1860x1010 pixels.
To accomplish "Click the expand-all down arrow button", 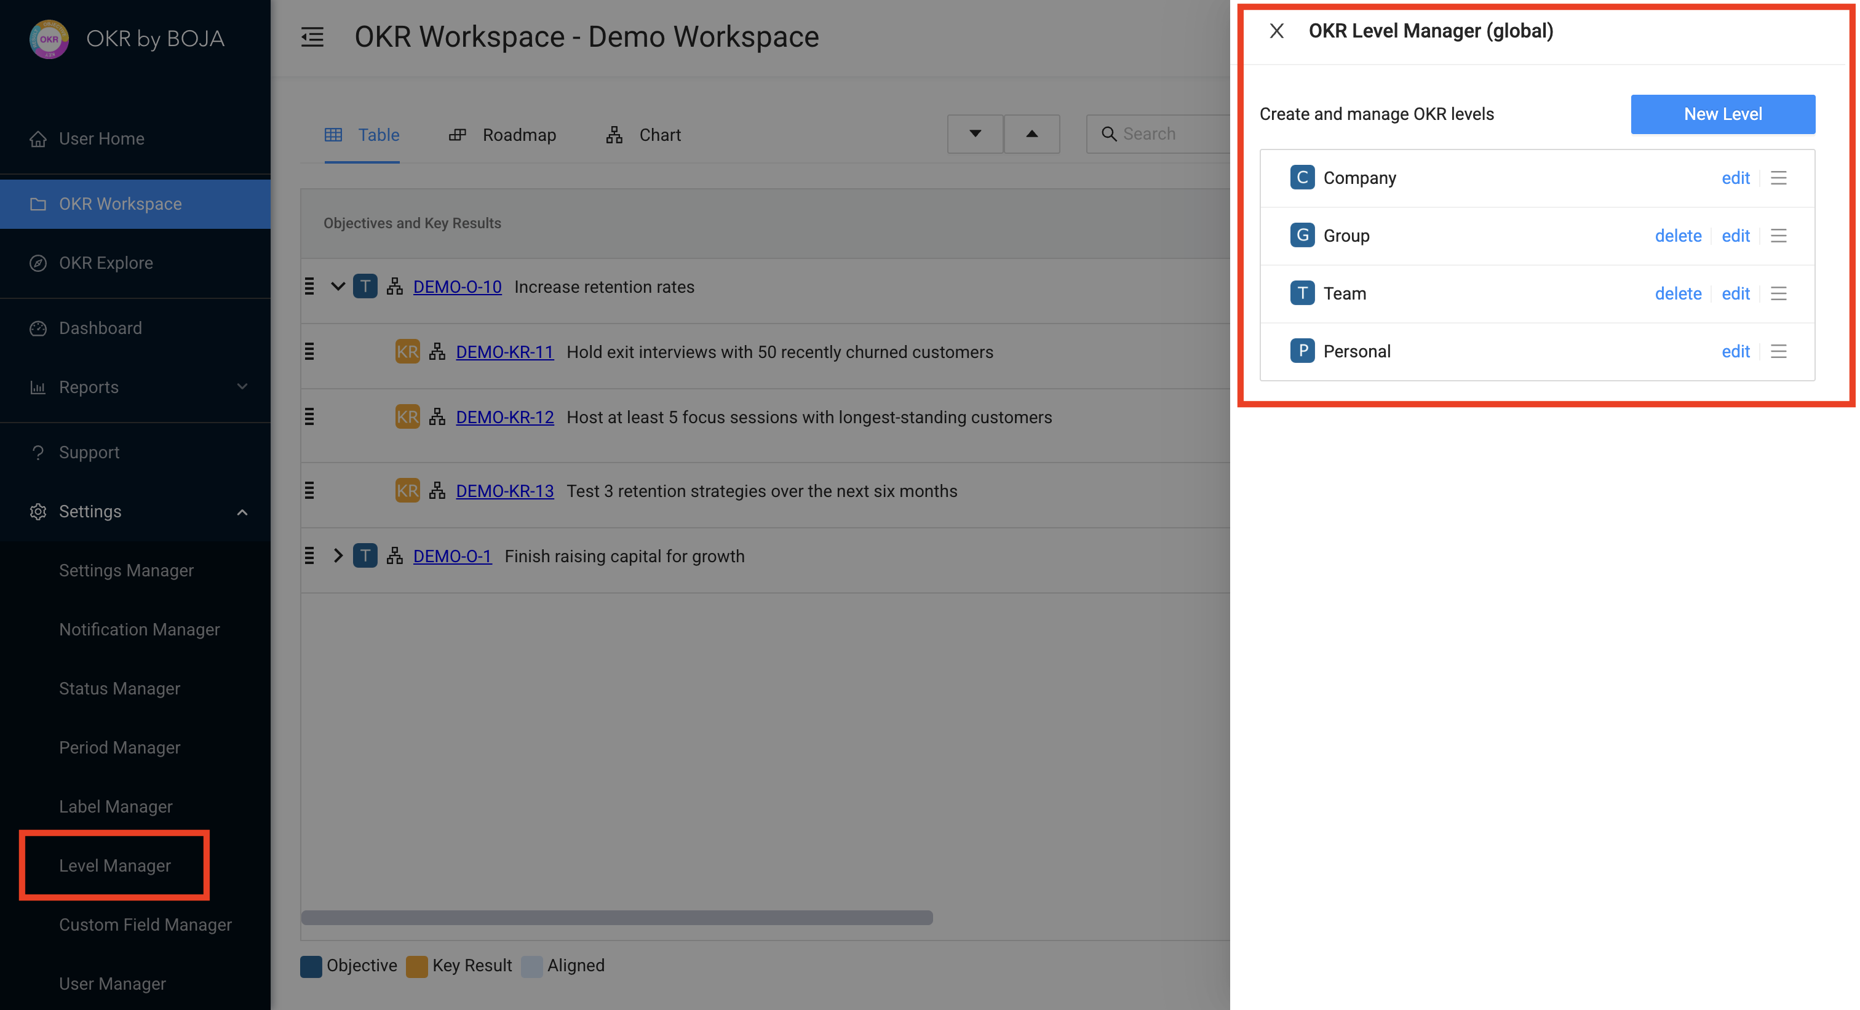I will (975, 133).
